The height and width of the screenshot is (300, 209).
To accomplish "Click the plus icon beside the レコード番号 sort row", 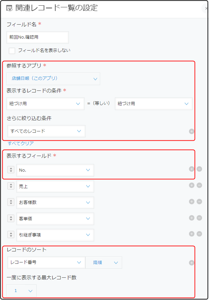I will click(x=192, y=263).
